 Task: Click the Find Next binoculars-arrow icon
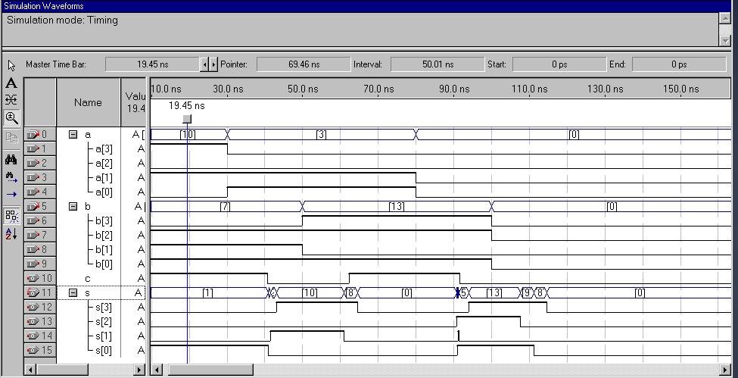pos(11,177)
